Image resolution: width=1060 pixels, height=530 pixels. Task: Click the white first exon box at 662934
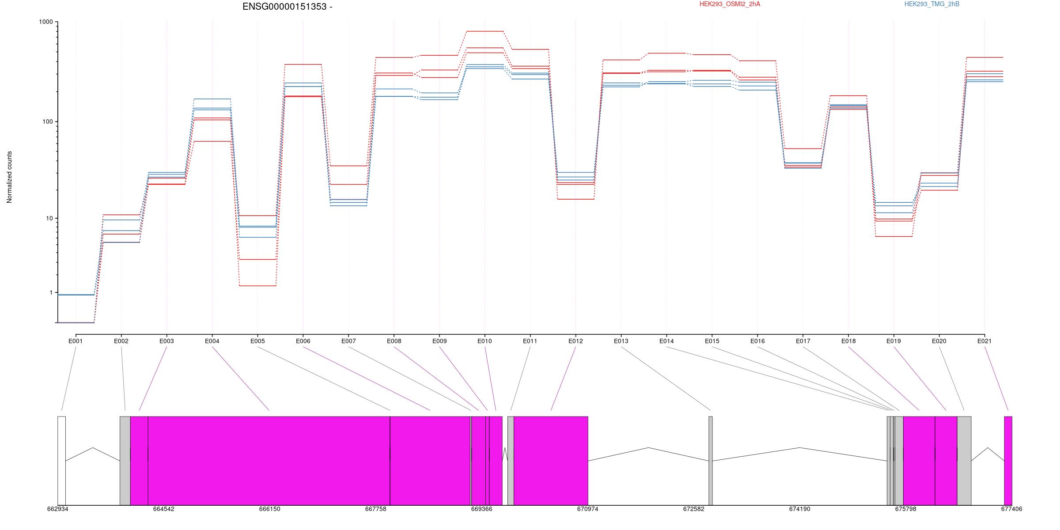click(x=61, y=461)
